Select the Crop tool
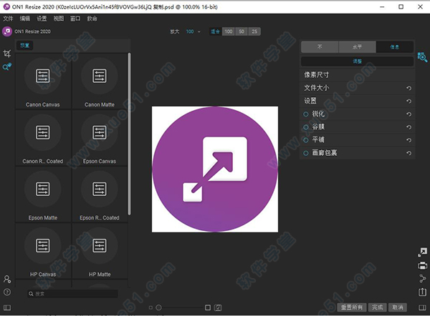This screenshot has width=430, height=316. pyautogui.click(x=7, y=54)
